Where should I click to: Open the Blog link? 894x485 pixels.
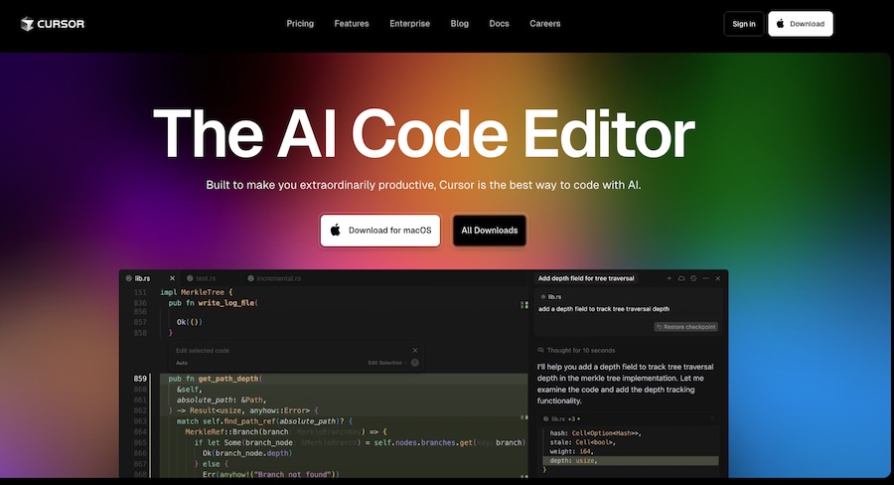[x=460, y=24]
